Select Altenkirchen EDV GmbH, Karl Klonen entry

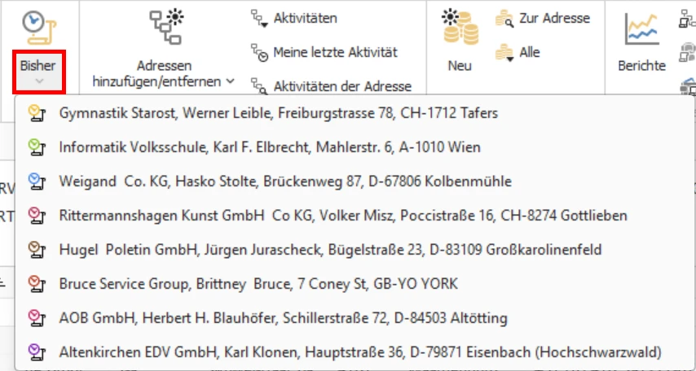click(355, 352)
